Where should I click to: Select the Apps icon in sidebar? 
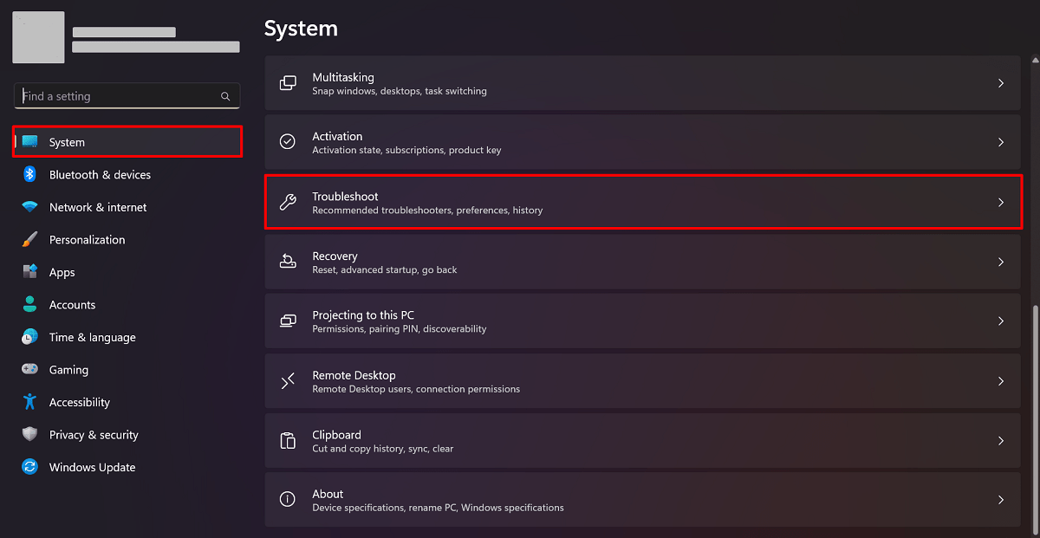(29, 272)
